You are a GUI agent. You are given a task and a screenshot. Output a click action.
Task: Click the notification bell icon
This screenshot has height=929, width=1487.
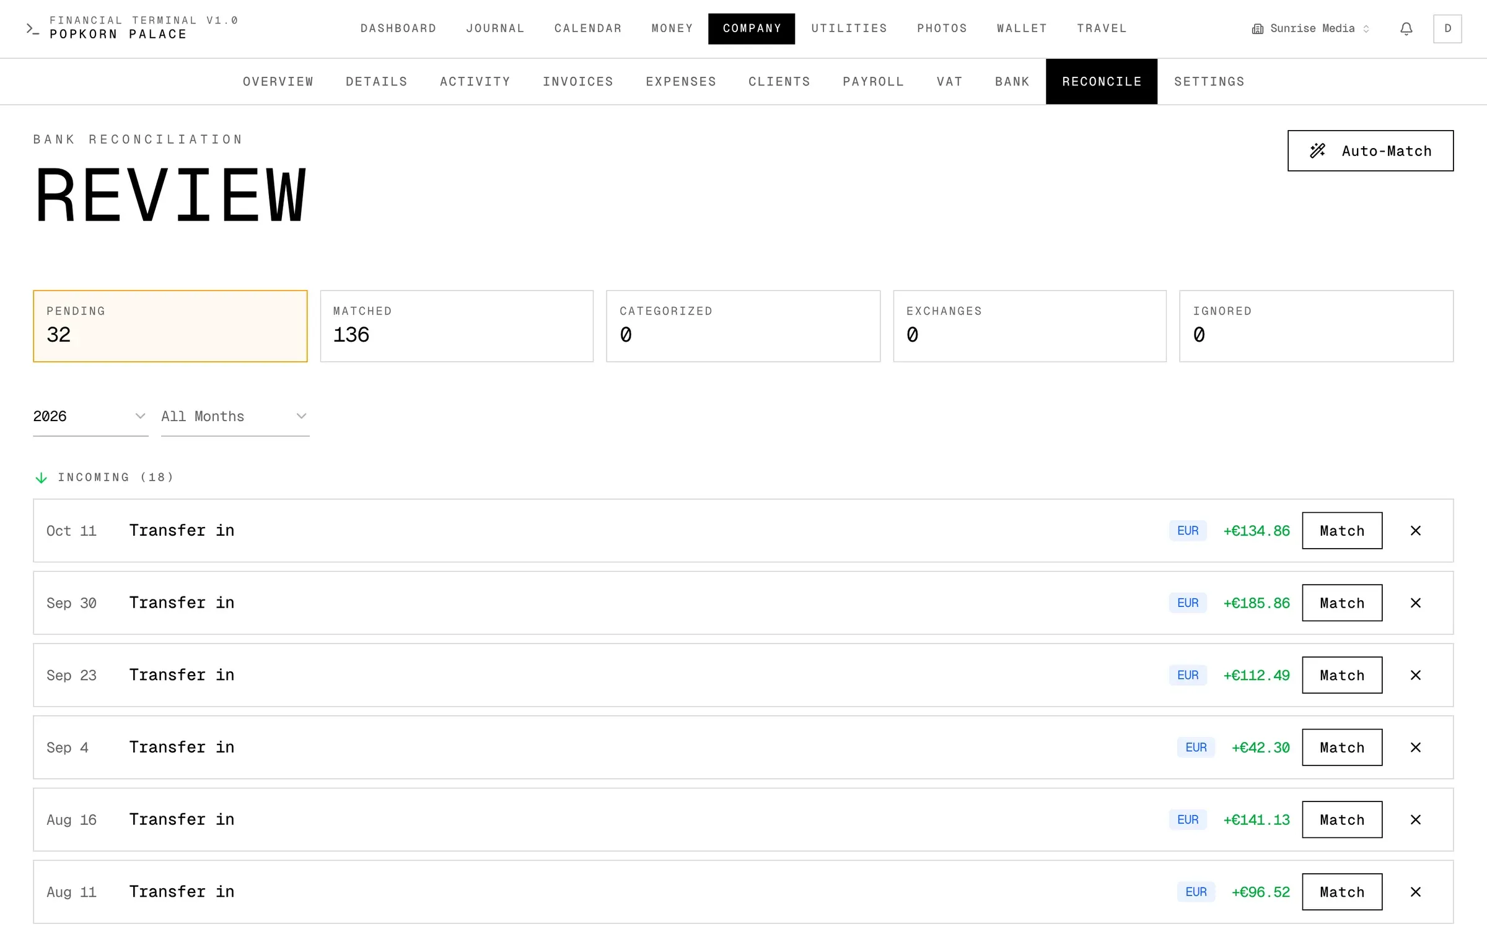1406,28
